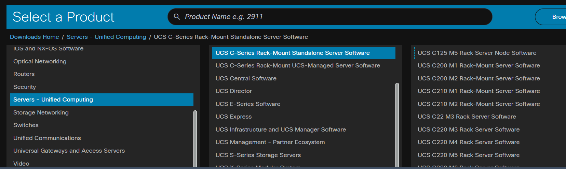The height and width of the screenshot is (169, 566).
Task: Open Downloads Home breadcrumb link
Action: 35,37
